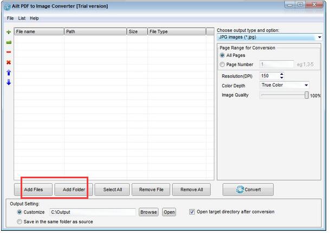The width and height of the screenshot is (330, 233).
Task: Open the List menu
Action: (22, 18)
